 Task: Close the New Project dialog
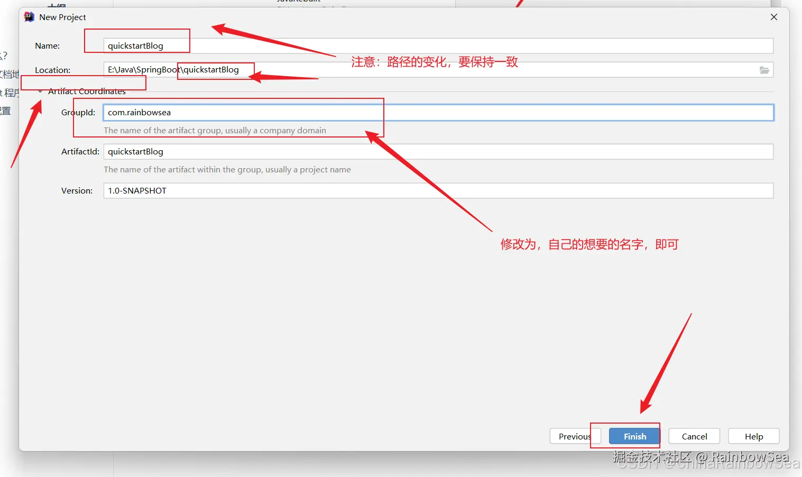(774, 17)
